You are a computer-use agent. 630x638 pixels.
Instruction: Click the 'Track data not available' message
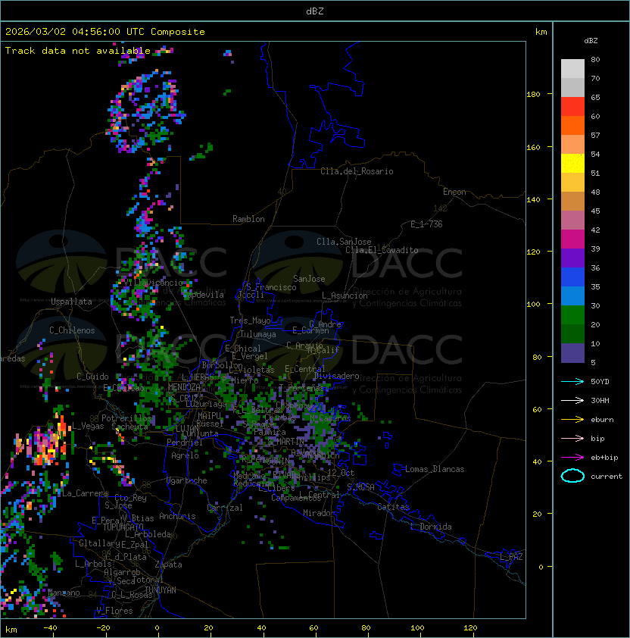[78, 51]
